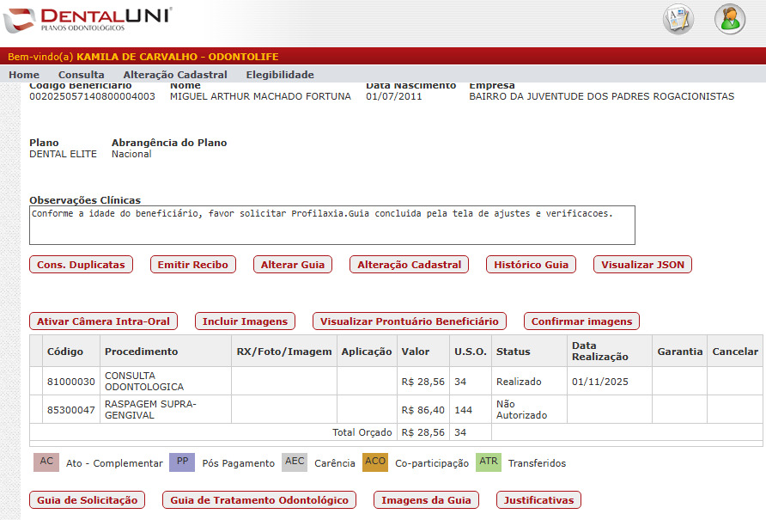Click the PP Pós Pagamento legend swatch

tap(182, 462)
